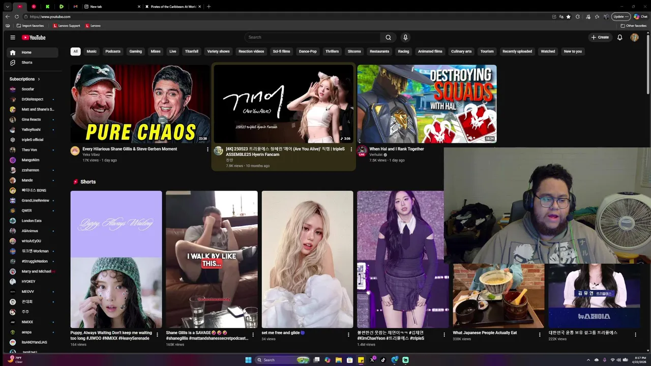
Task: Open options for Kim Chaeyeon short
Action: (x=444, y=334)
